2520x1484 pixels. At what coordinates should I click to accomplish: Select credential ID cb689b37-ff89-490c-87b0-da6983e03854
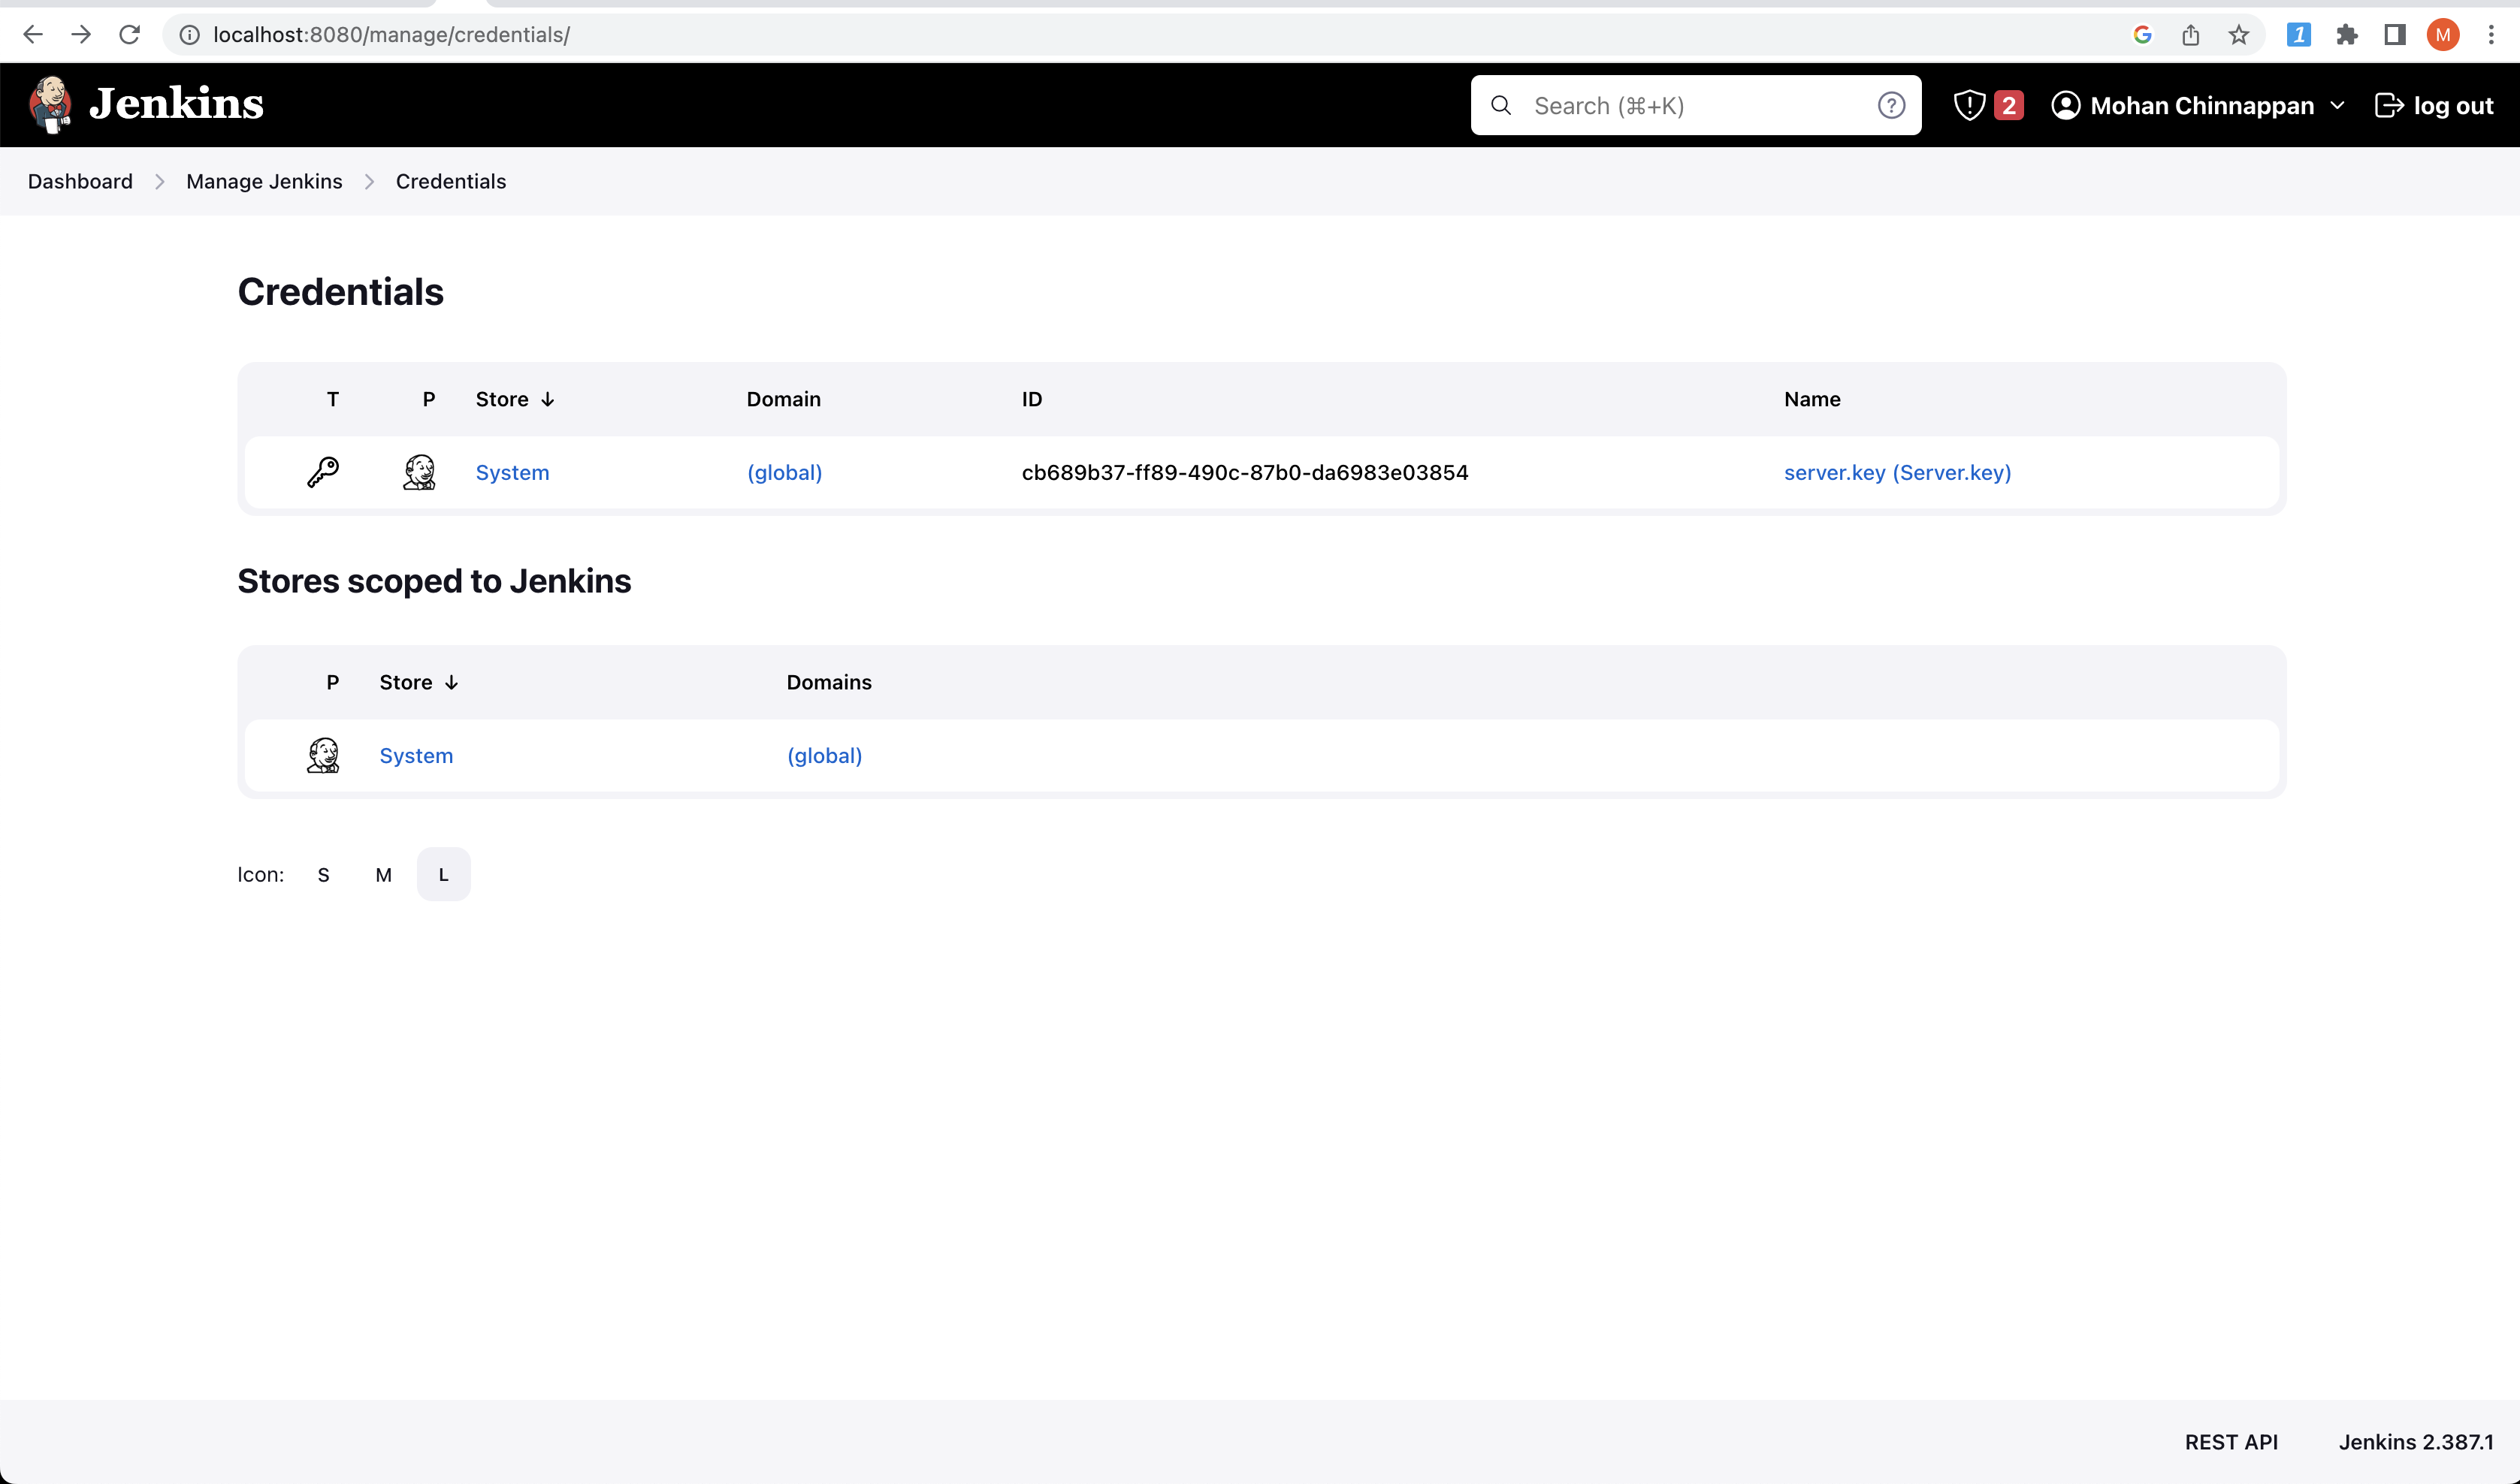pos(1244,472)
